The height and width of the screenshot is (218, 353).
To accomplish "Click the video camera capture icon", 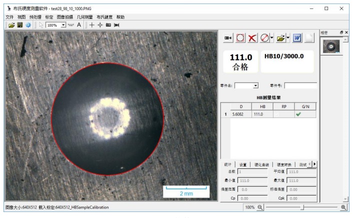I will coord(227,38).
